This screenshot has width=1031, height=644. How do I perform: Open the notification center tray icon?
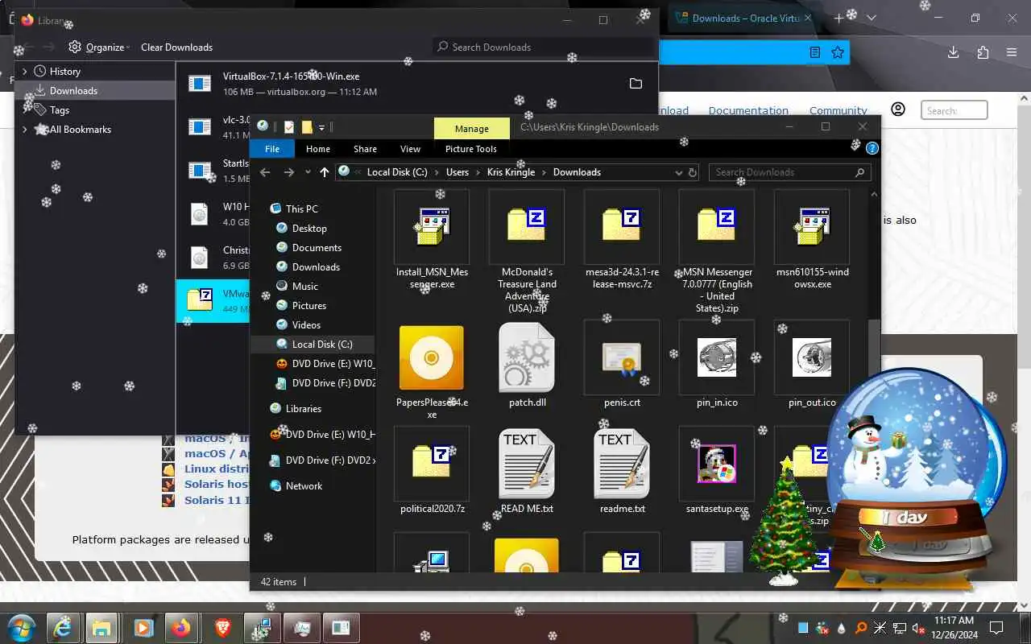996,628
